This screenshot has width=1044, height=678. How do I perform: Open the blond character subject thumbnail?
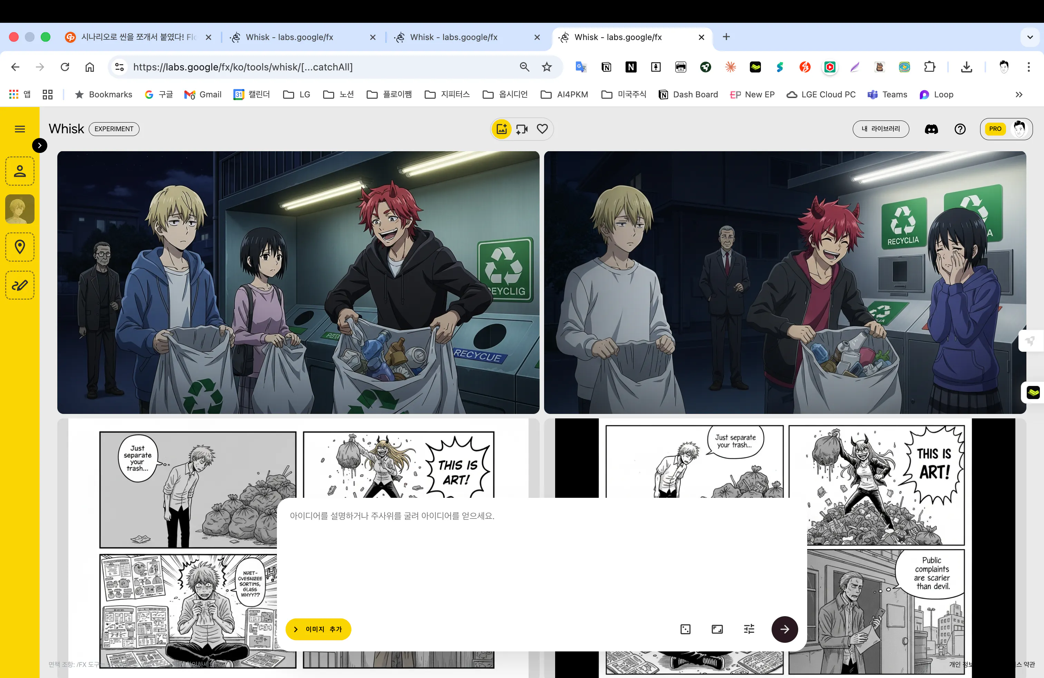pos(20,209)
